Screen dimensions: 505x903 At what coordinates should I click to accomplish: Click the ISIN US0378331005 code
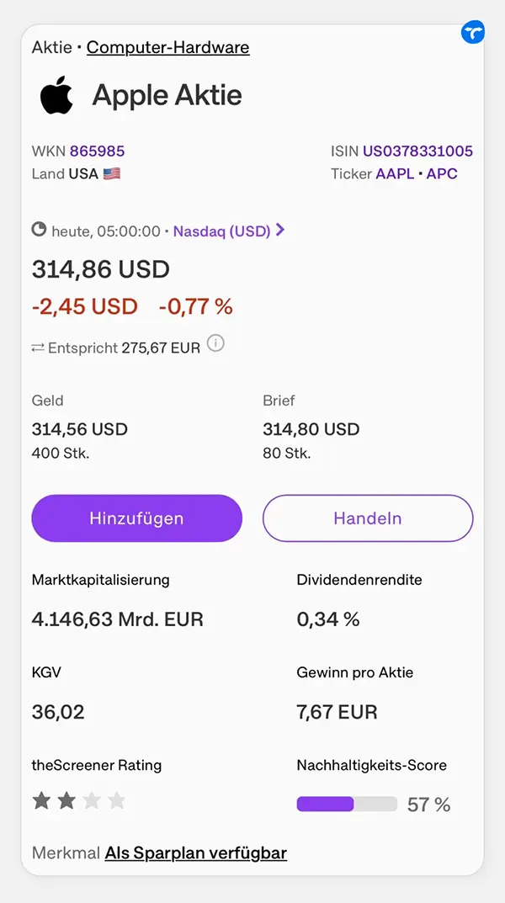click(x=417, y=151)
